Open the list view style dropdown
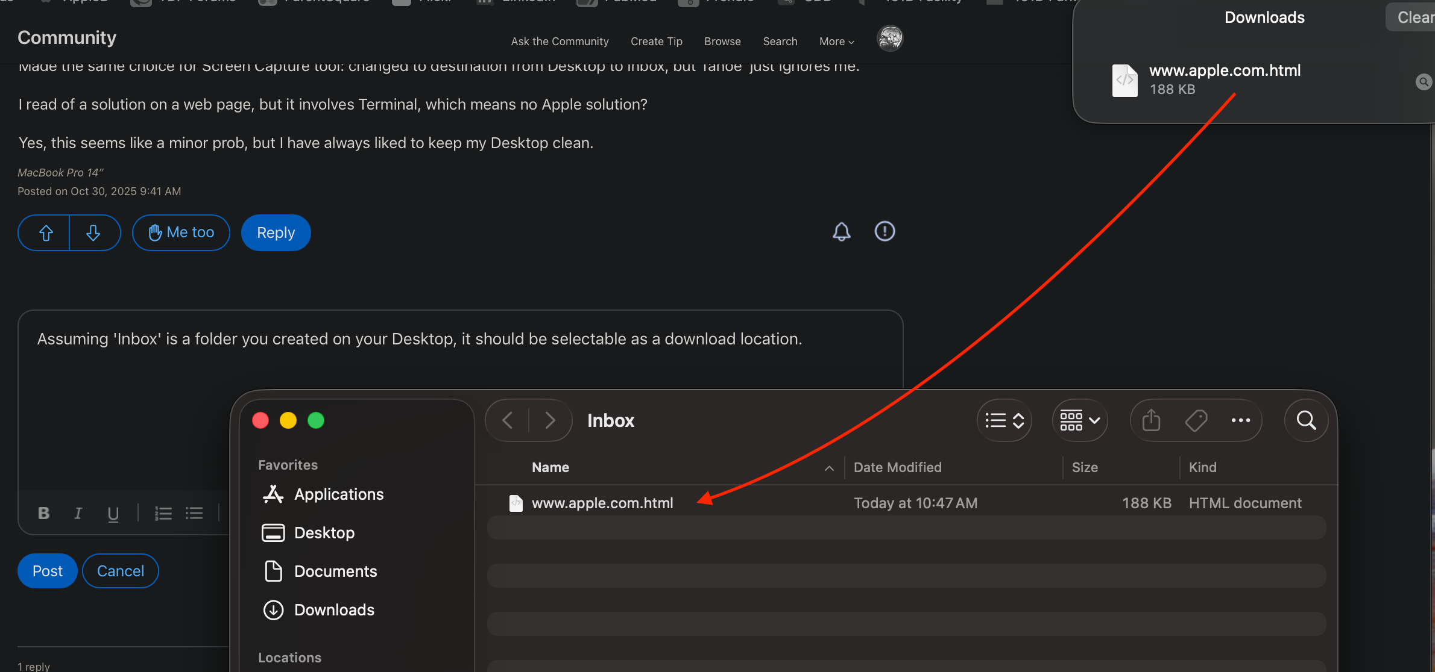The image size is (1435, 672). 1004,420
